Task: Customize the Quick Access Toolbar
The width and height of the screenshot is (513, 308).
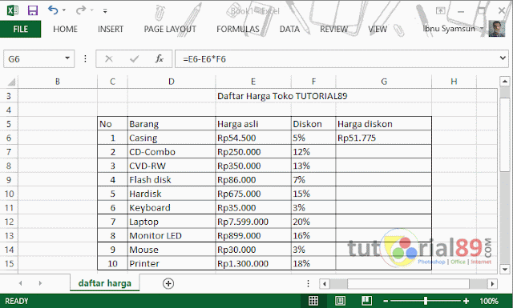Action: click(x=105, y=11)
